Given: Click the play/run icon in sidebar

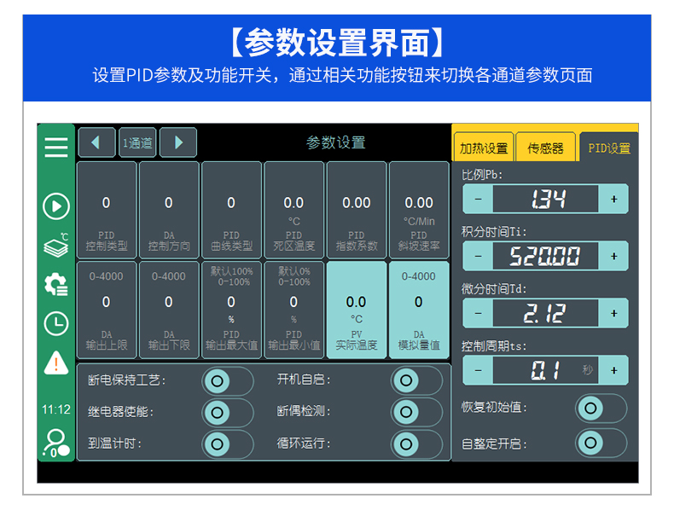Looking at the screenshot, I should [56, 206].
